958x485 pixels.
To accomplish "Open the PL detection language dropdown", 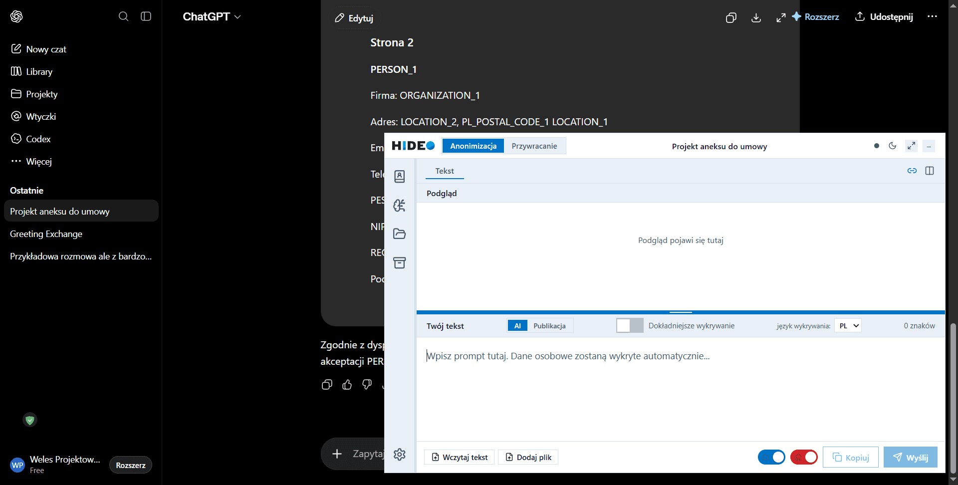I will click(x=848, y=325).
